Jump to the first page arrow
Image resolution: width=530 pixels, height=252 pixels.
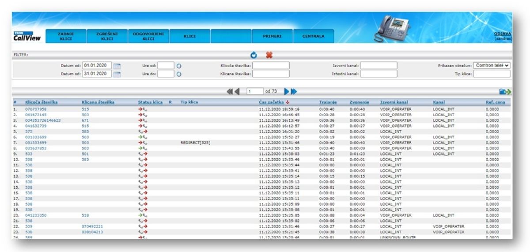click(x=230, y=92)
